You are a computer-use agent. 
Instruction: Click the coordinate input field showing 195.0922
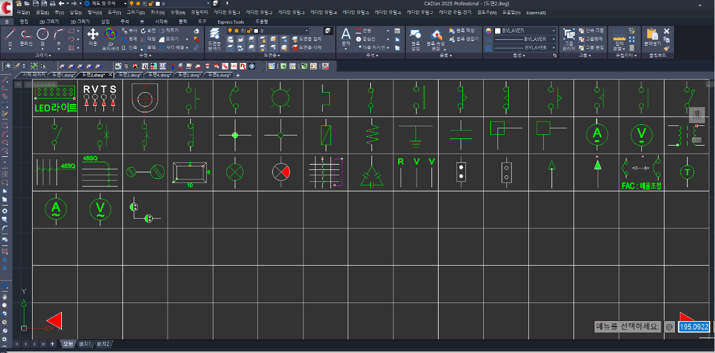(x=694, y=327)
